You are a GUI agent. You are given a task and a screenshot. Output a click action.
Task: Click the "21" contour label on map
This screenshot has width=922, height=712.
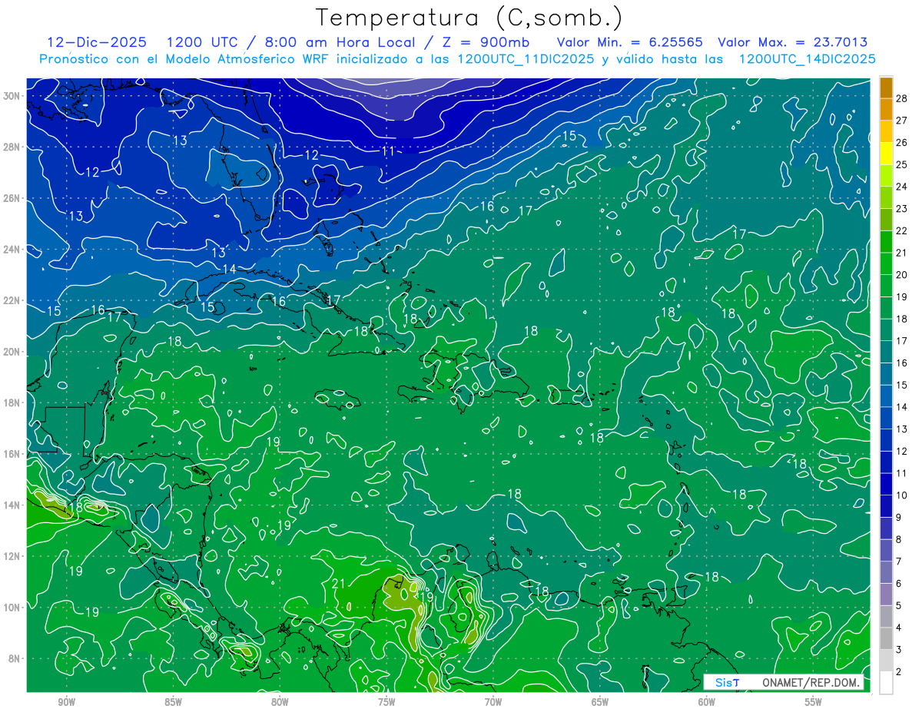tap(339, 584)
